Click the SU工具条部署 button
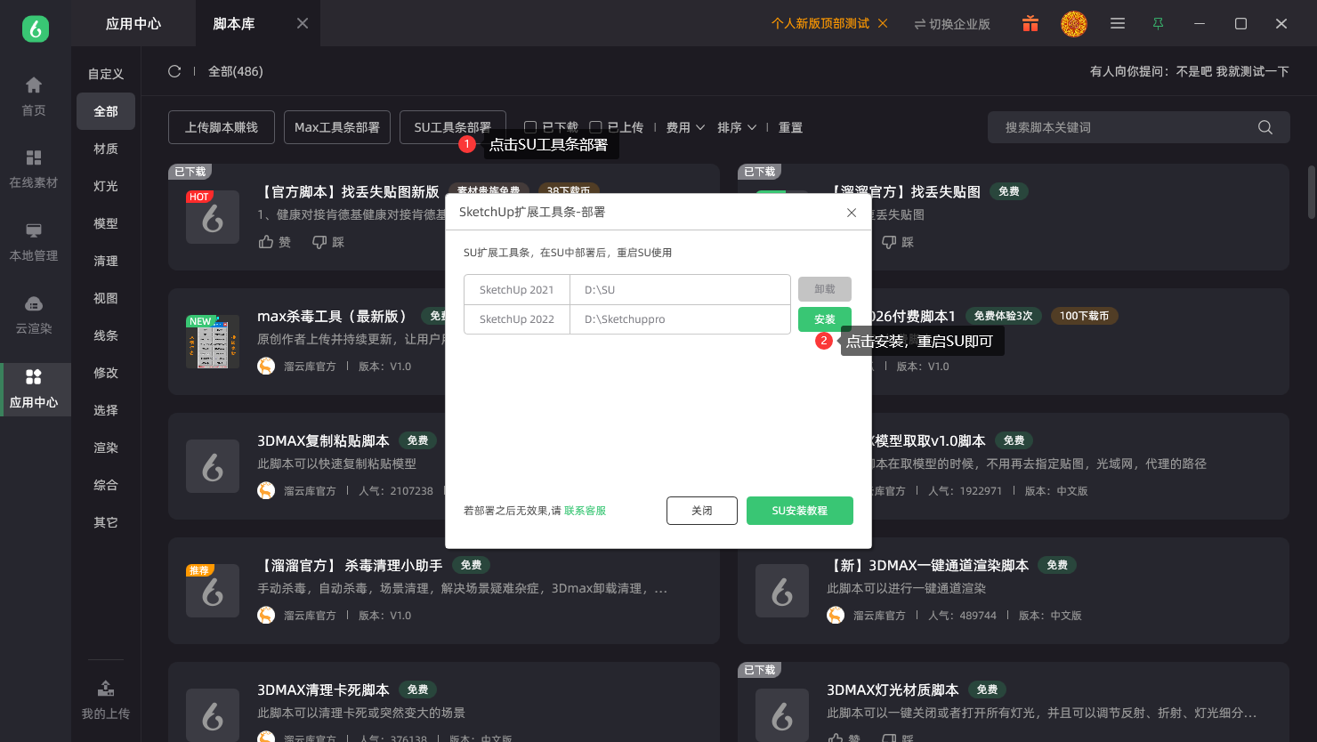This screenshot has height=742, width=1317. [453, 127]
